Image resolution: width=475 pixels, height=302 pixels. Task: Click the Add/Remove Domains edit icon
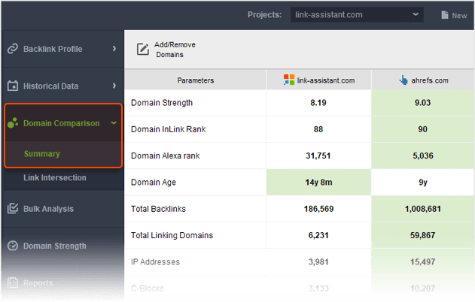point(143,50)
